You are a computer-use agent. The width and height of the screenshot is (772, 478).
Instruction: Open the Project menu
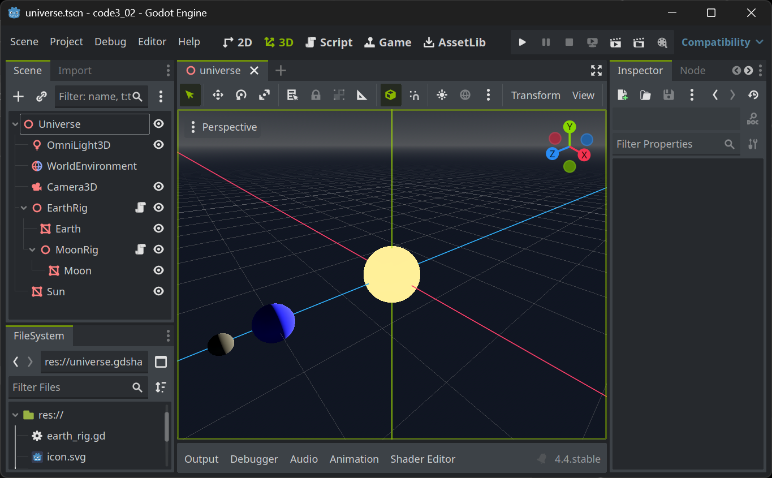66,42
